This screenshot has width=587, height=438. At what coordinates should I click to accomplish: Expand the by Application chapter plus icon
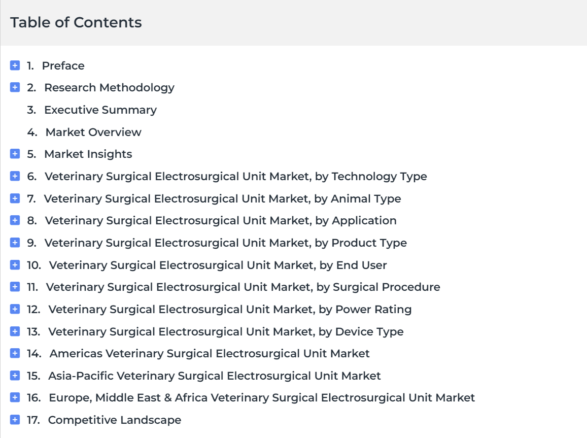[15, 220]
